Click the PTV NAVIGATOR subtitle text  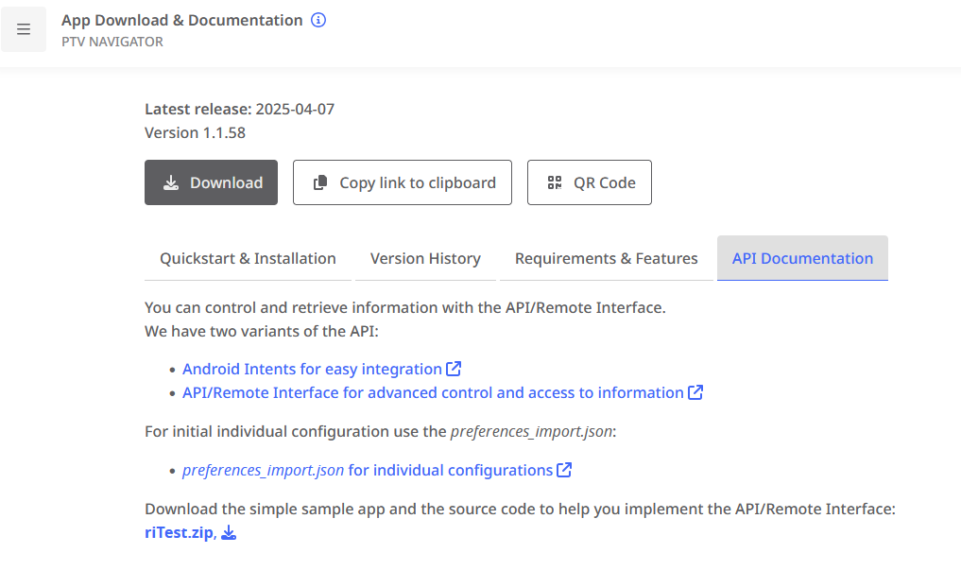[x=112, y=42]
